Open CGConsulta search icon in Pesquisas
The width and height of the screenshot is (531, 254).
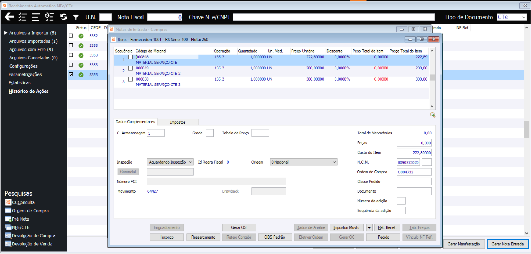[8, 202]
